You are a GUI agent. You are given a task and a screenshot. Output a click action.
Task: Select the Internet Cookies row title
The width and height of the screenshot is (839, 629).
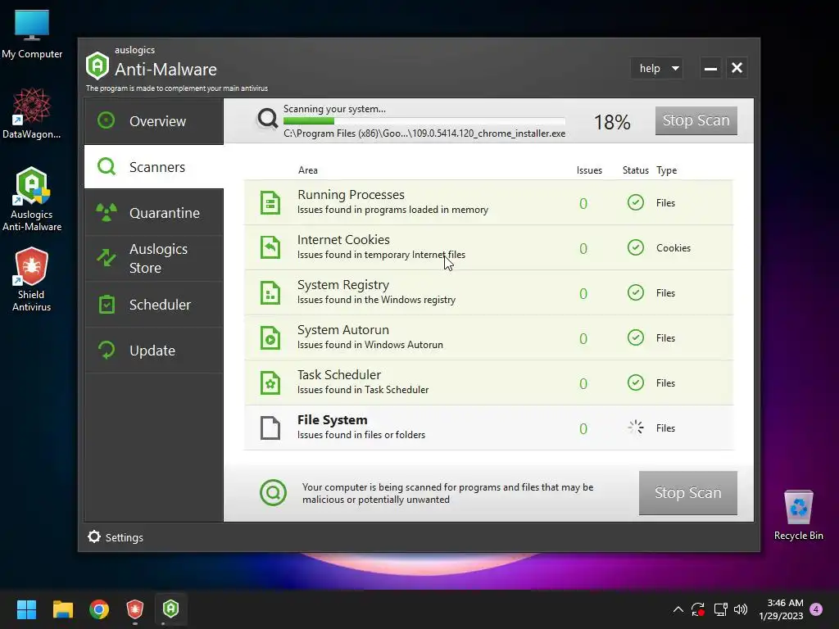click(343, 240)
